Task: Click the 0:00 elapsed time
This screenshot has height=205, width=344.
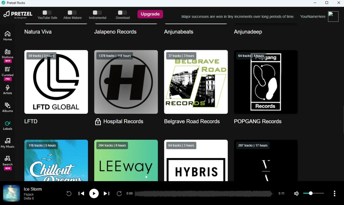Action: pyautogui.click(x=130, y=193)
